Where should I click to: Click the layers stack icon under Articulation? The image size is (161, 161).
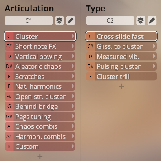pos(59,20)
